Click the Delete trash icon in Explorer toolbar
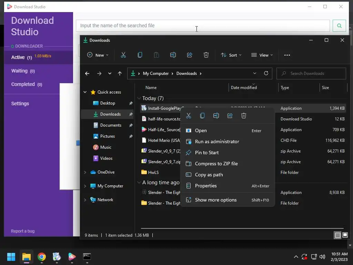The width and height of the screenshot is (353, 265). coord(206,55)
